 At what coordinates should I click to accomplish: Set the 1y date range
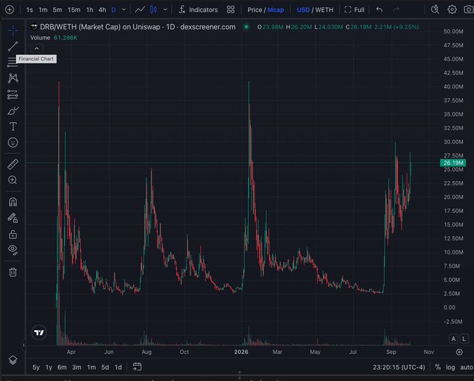49,367
